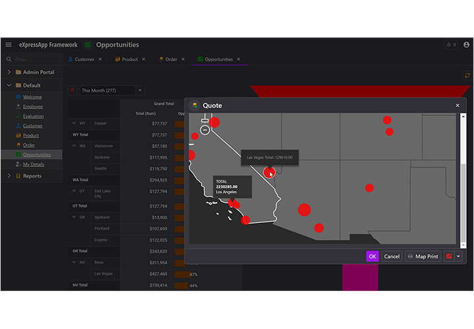The height and width of the screenshot is (329, 474).
Task: Collapse the Default navigation group
Action: 9,86
